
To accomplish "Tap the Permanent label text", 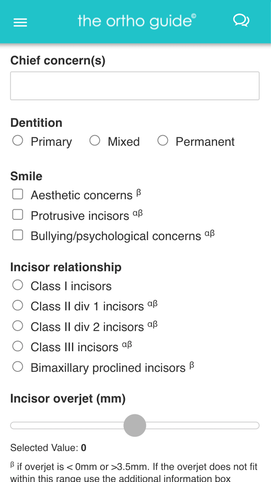I will [x=205, y=142].
